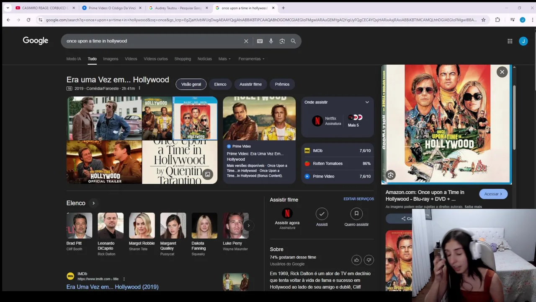Switch to the Vídeos tab
The image size is (536, 302).
[131, 59]
